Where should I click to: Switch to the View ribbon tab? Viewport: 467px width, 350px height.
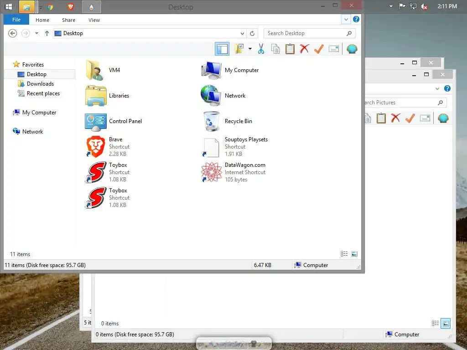94,20
